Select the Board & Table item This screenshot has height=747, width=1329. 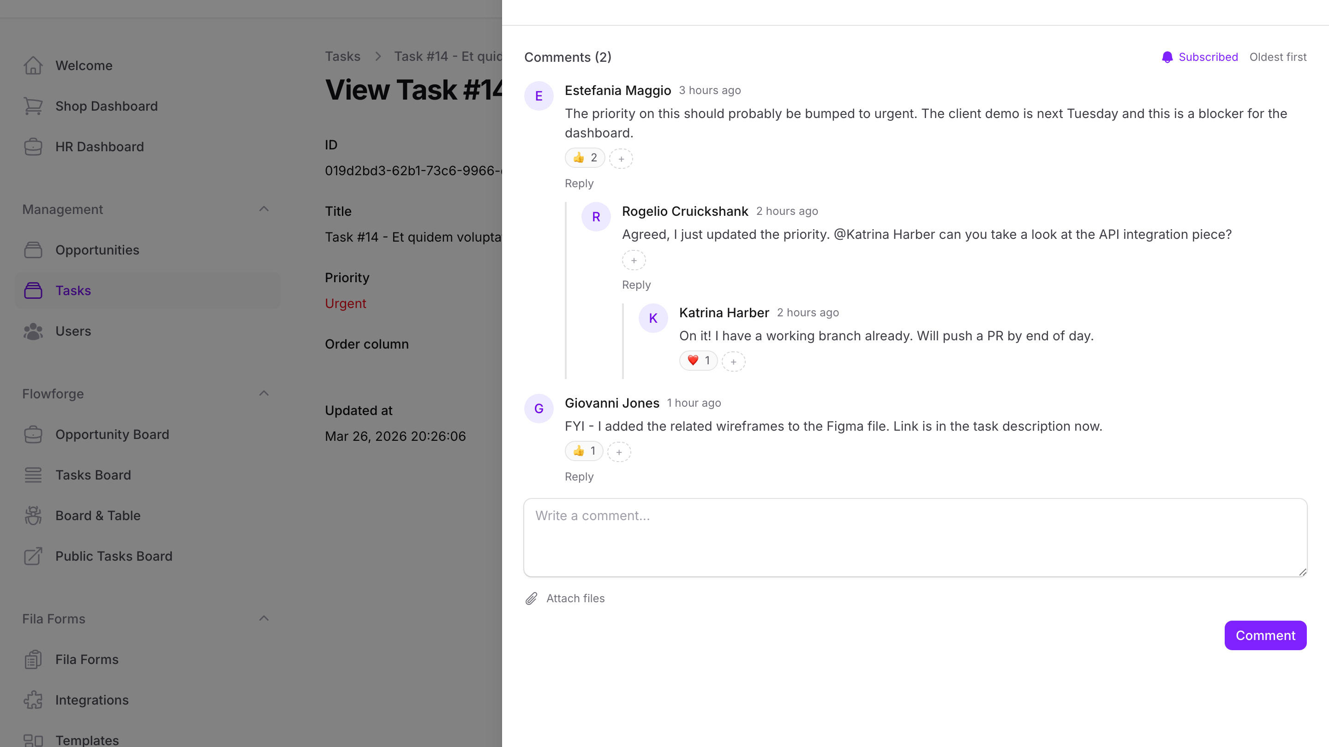[98, 516]
